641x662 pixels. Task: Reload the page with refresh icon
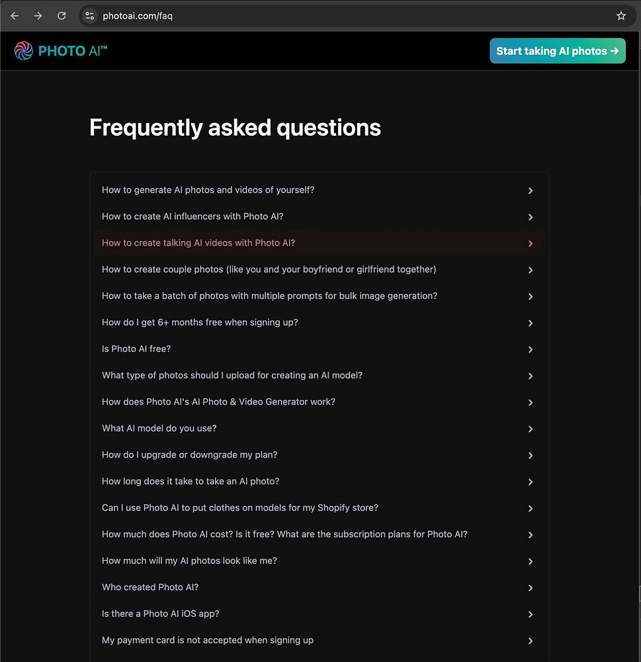point(62,16)
